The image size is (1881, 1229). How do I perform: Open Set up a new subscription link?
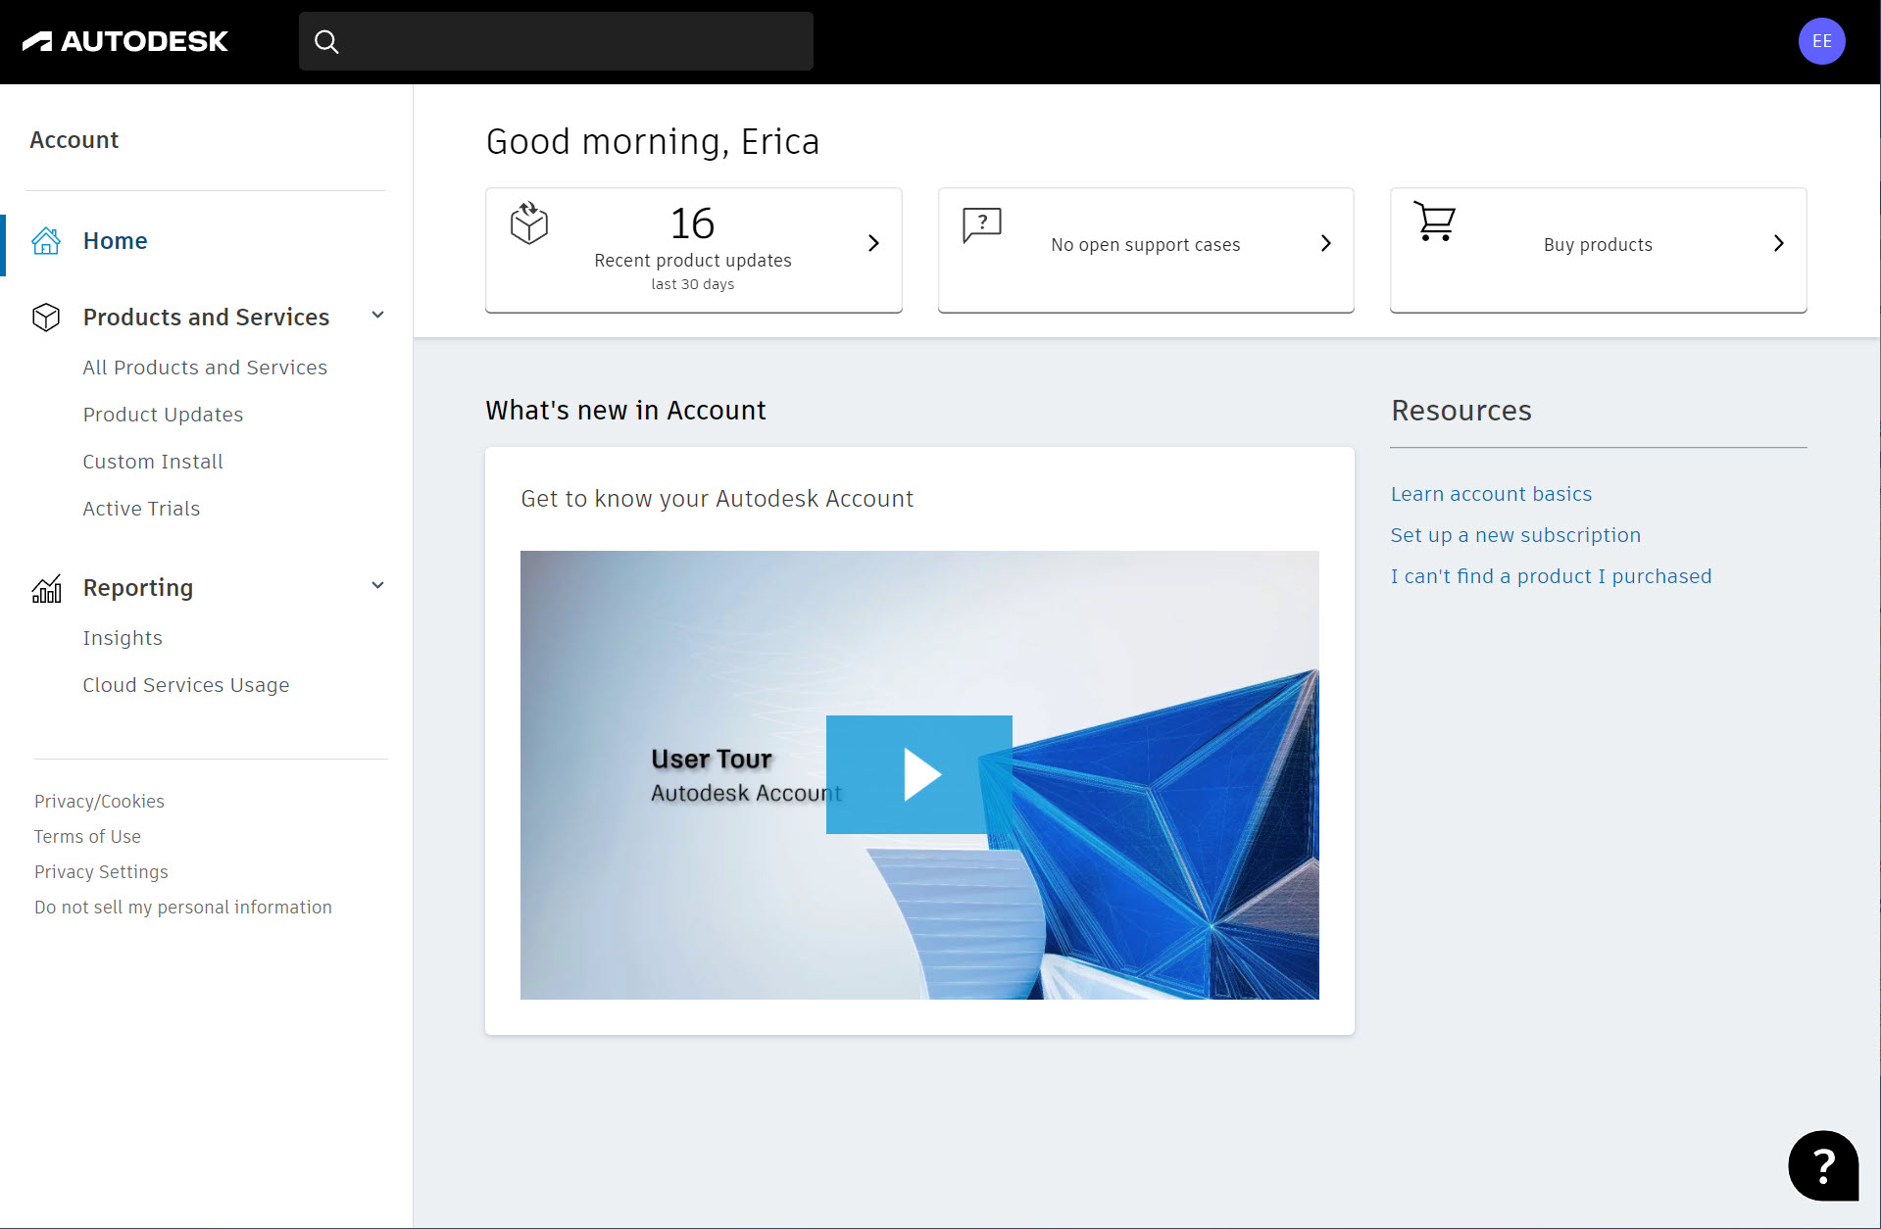(1515, 535)
